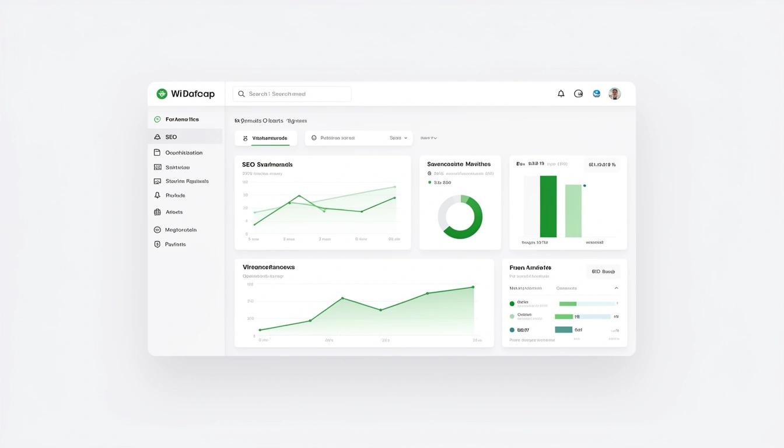The image size is (784, 448).
Task: Click into the Search input field
Action: 292,94
